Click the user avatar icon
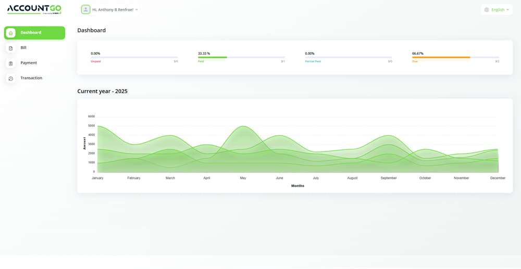Viewport: 521px width, 269px height. coord(86,9)
